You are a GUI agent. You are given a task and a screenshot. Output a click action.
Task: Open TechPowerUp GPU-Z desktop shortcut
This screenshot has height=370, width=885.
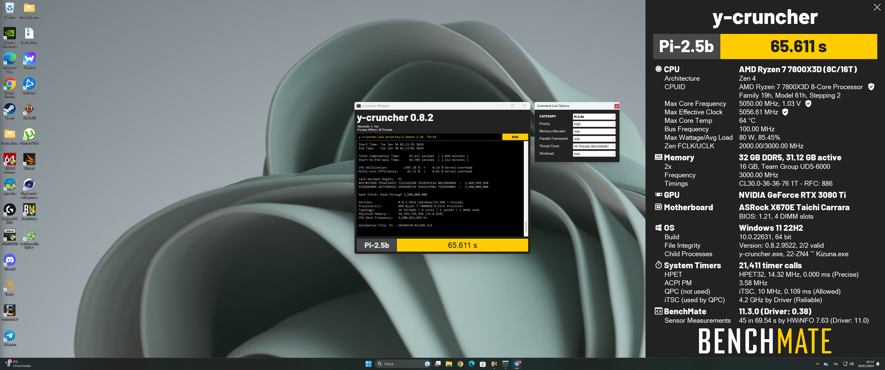(29, 238)
